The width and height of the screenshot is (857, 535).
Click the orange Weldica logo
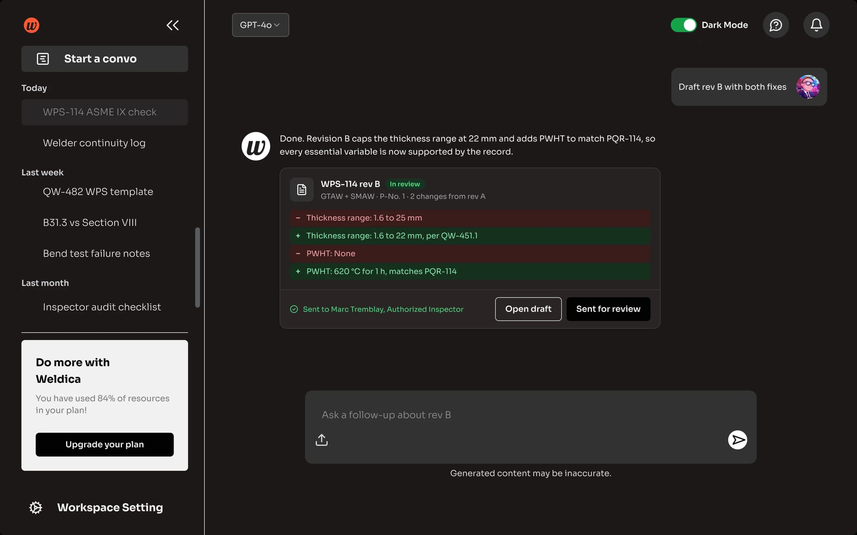coord(31,25)
